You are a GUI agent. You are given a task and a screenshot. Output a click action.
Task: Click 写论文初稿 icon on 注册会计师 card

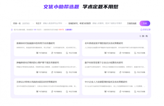[67, 91]
